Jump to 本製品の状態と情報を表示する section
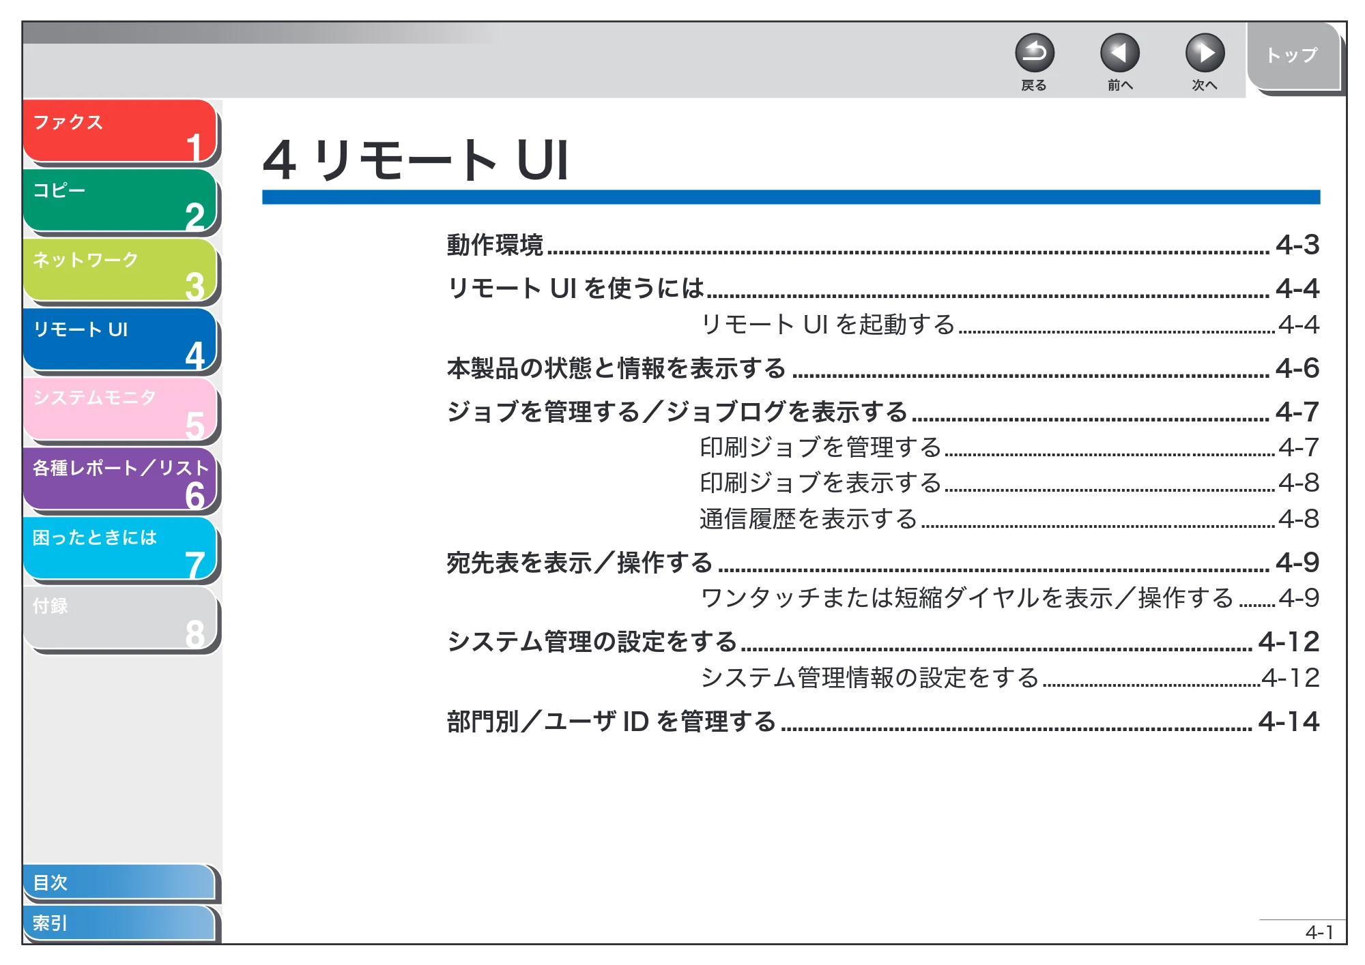The height and width of the screenshot is (965, 1365). click(882, 368)
